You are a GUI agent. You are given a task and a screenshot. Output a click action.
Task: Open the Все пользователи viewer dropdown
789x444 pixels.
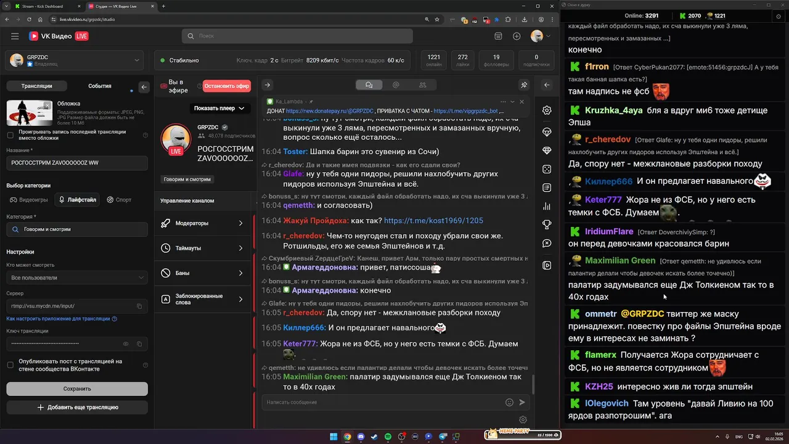77,277
